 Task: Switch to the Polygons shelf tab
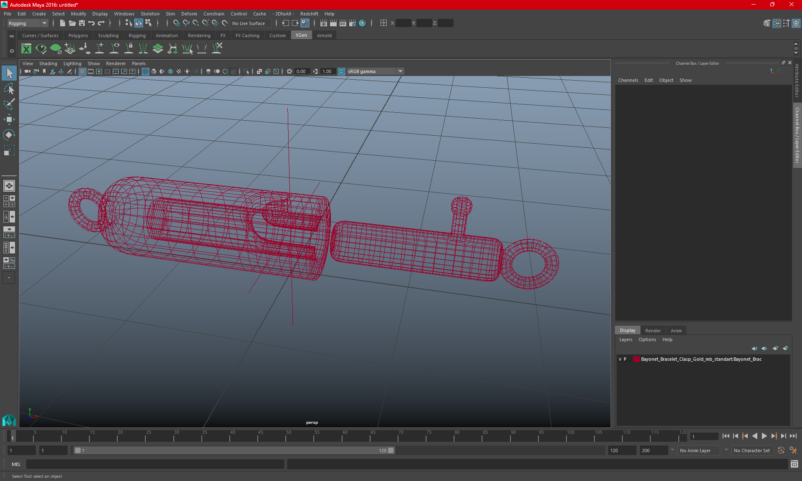(78, 35)
